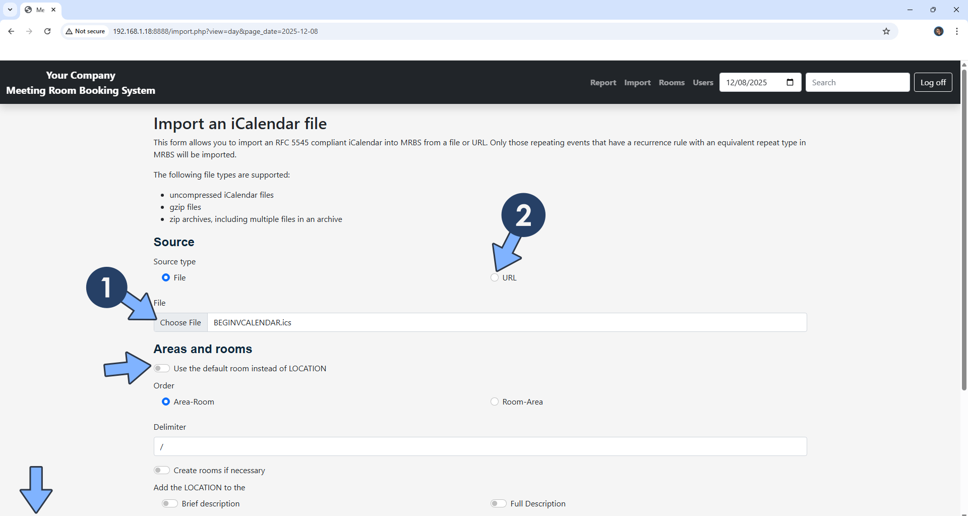Click the Not secure warning icon
Screen dimensions: 968x516
pos(69,31)
